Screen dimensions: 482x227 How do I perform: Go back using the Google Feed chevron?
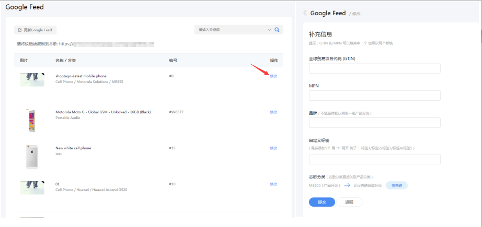[305, 13]
